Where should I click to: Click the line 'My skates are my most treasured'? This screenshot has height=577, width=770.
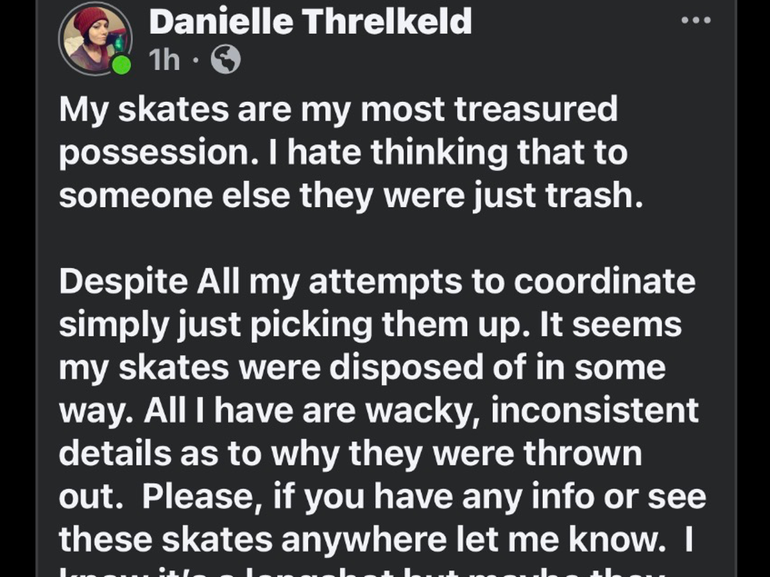click(x=338, y=109)
